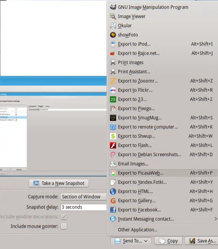Open the Send To dropdown button
This screenshot has height=249, width=218.
(131, 241)
